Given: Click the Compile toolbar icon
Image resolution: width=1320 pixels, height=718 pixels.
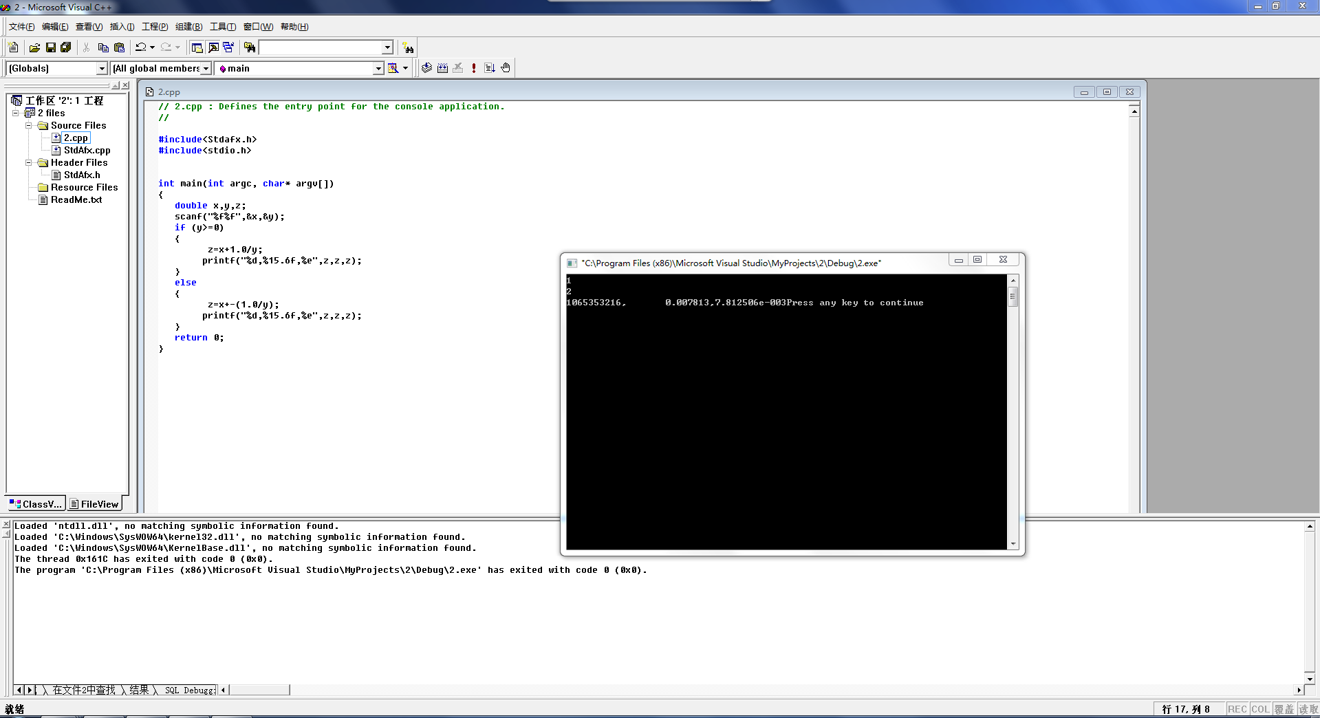Looking at the screenshot, I should pos(427,68).
